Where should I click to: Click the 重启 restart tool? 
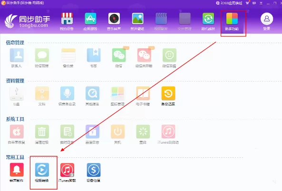[143, 135]
